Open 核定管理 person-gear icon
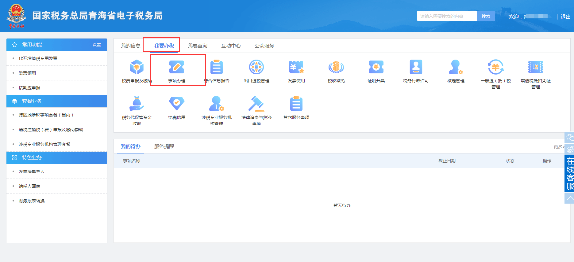Viewport: 574px width, 262px height. (x=456, y=67)
